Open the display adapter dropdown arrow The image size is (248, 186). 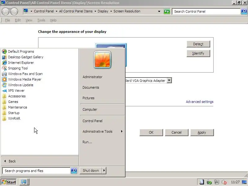(169, 80)
